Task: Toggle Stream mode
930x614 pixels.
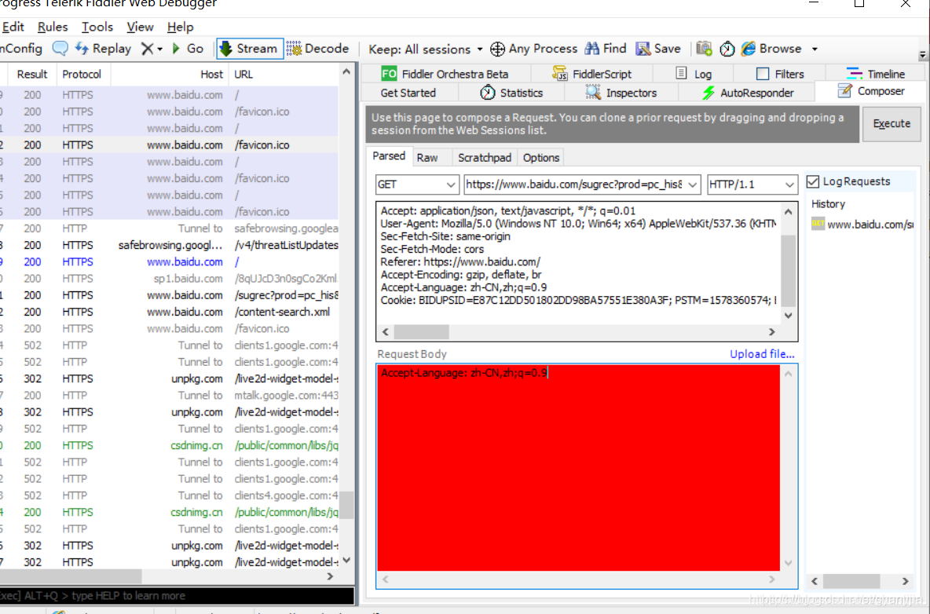Action: [250, 49]
